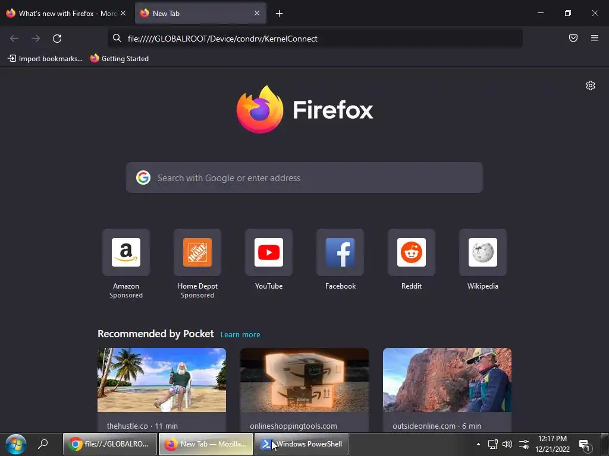
Task: Open the Windows Start button
Action: (16, 444)
